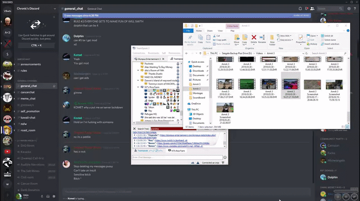Open the A<3 server icon
The width and height of the screenshot is (360, 201).
pyautogui.click(x=7, y=32)
